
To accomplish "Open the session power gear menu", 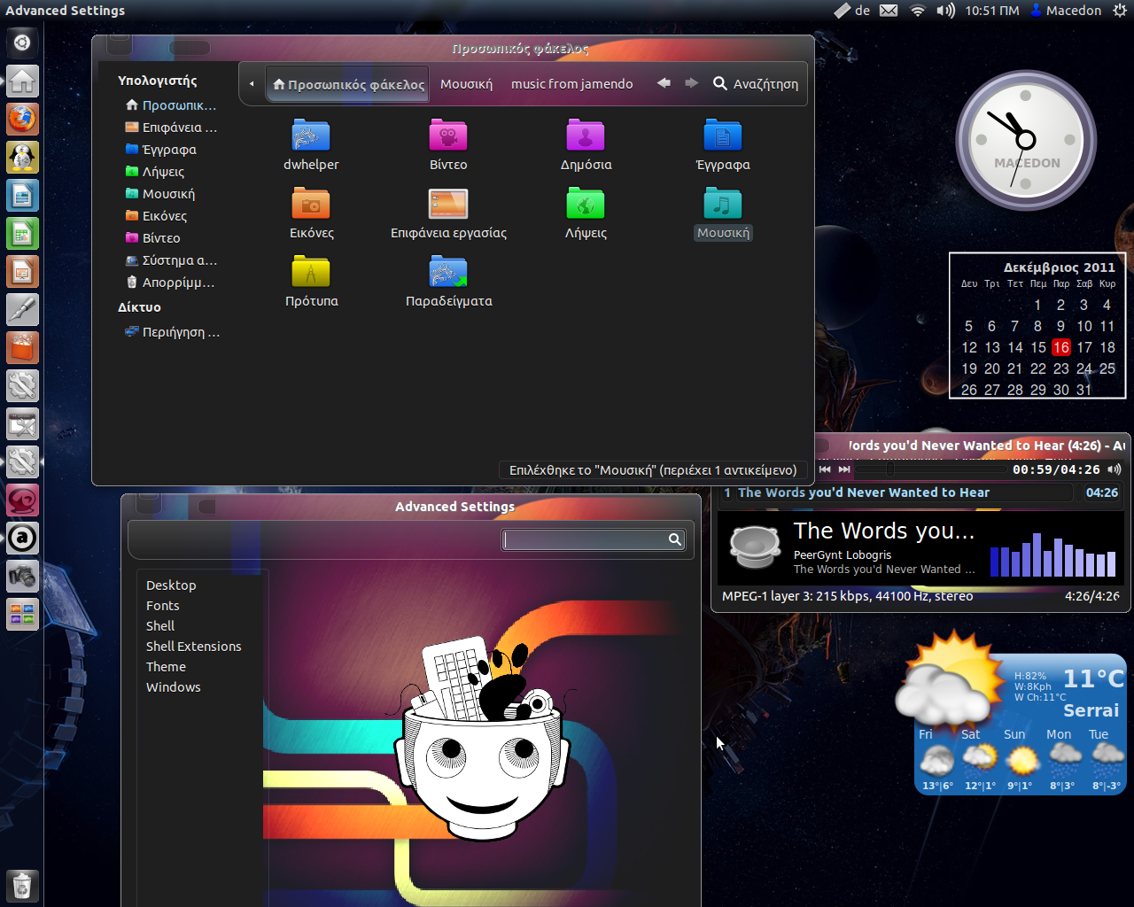I will click(1120, 11).
